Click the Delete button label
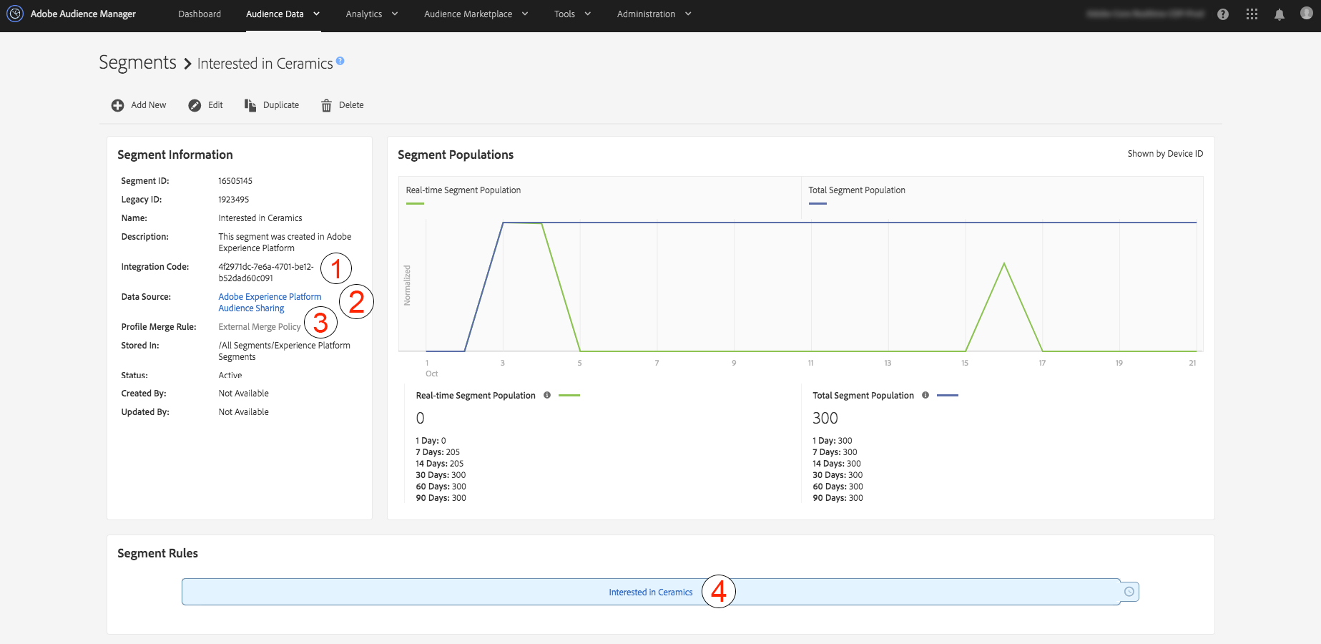This screenshot has width=1321, height=644. tap(351, 105)
